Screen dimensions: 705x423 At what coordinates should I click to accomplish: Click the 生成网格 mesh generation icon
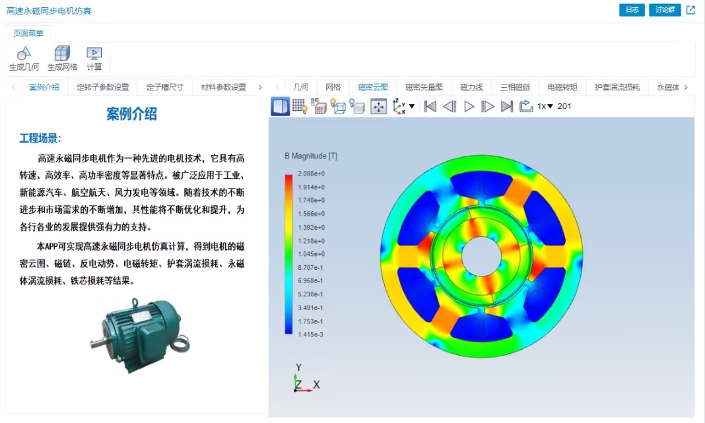(x=62, y=59)
